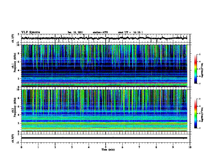Click the "6" kHz tick of ch.2 spectrogram

click(19, 106)
